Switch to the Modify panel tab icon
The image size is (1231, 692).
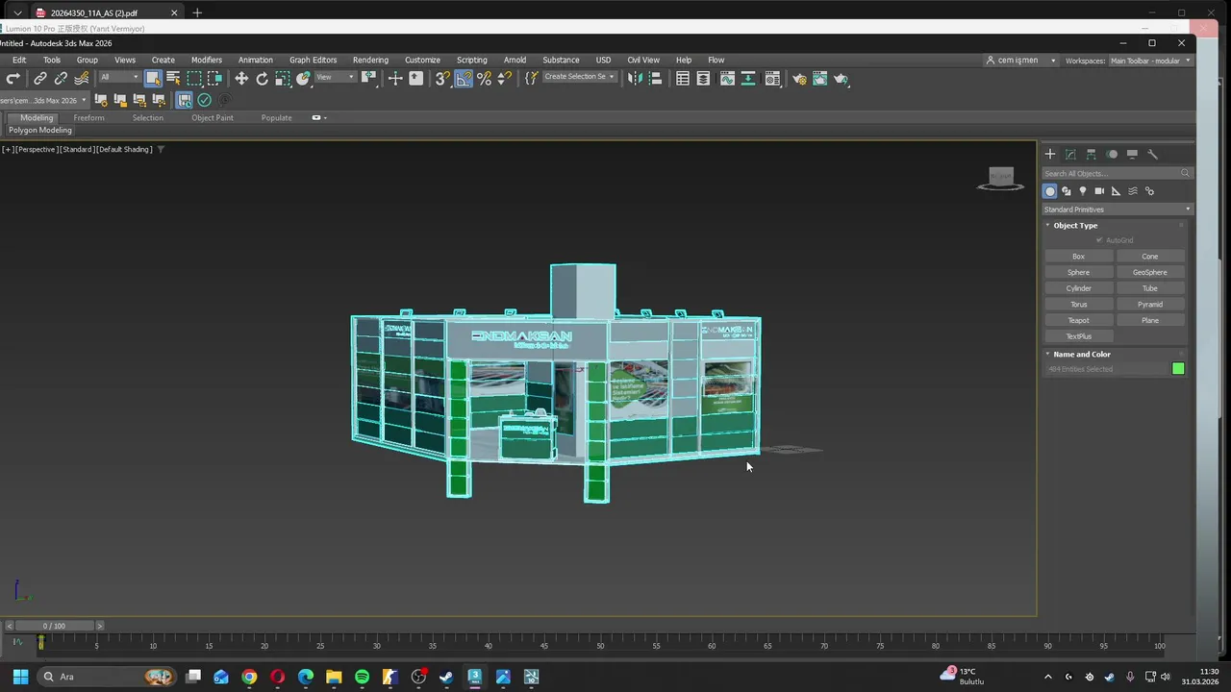1070,154
